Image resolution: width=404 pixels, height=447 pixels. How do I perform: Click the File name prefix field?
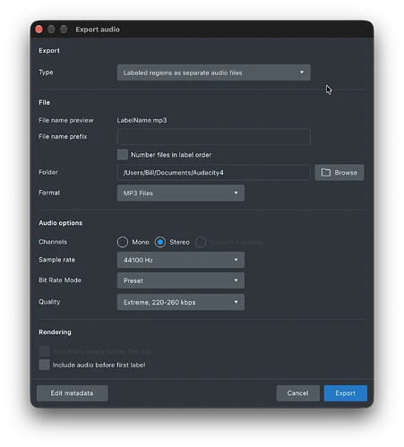click(213, 137)
